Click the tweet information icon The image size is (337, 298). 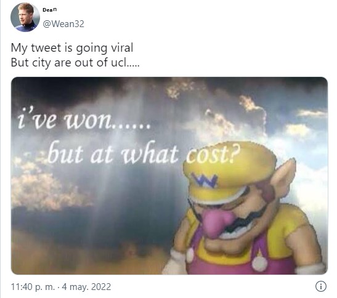320,286
